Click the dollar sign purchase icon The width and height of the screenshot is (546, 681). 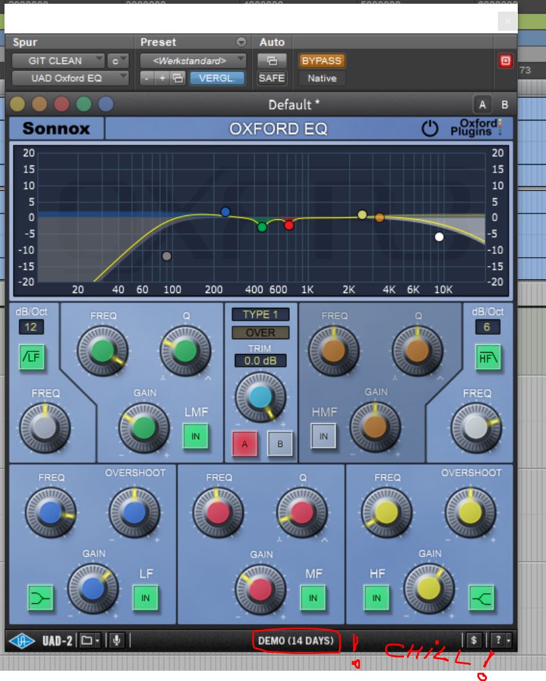473,640
